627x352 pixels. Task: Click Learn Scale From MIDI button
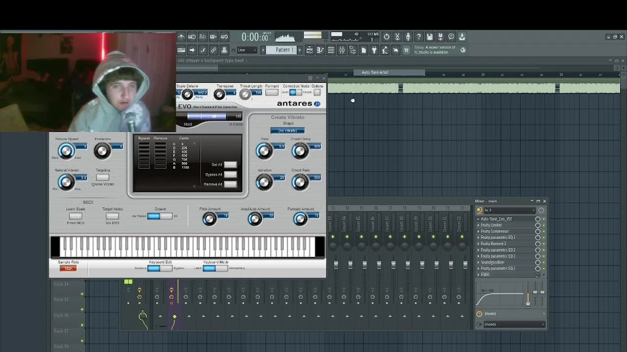[75, 216]
